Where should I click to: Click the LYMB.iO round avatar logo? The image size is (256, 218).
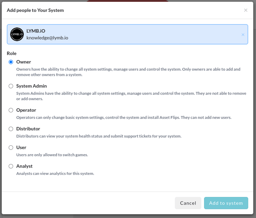coord(17,34)
